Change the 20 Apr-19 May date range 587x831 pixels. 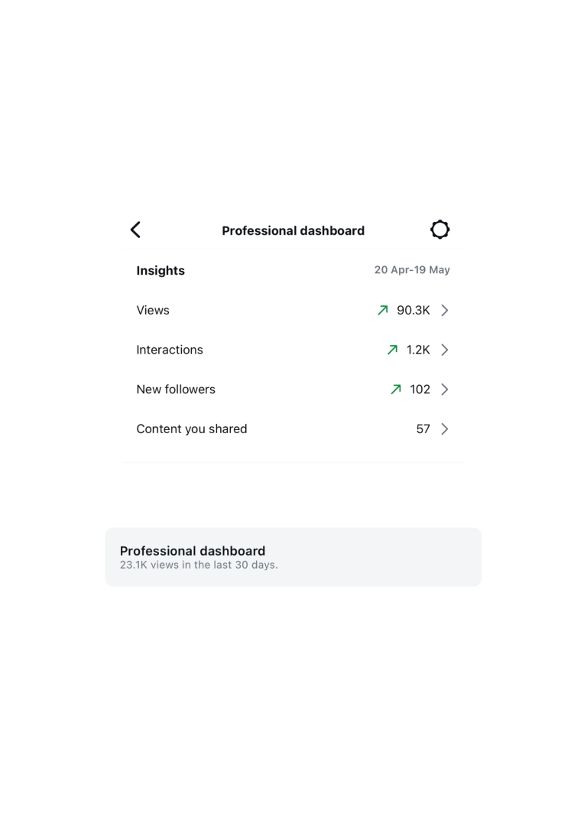tap(412, 270)
